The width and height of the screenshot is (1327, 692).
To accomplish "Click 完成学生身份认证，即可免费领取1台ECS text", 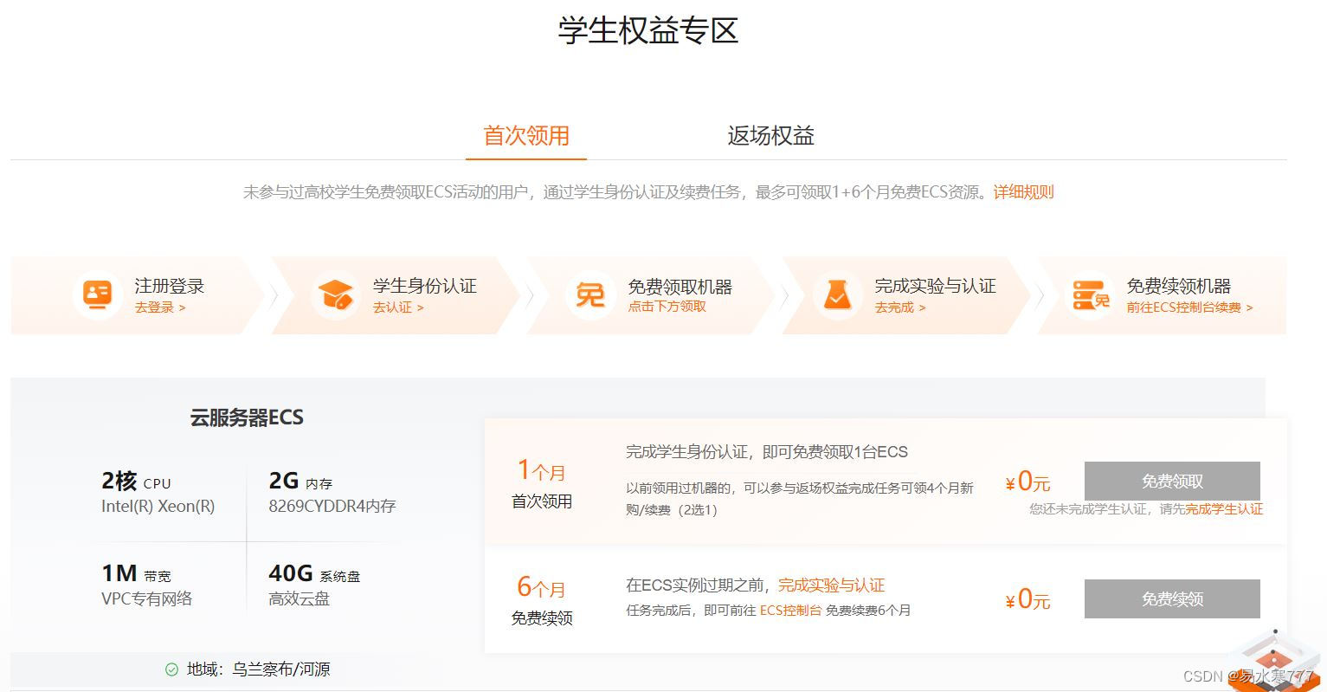I will [x=767, y=452].
